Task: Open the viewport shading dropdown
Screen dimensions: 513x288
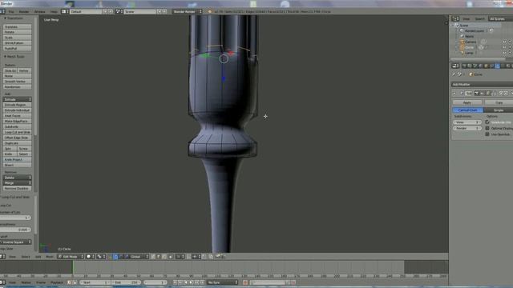Action: point(91,257)
